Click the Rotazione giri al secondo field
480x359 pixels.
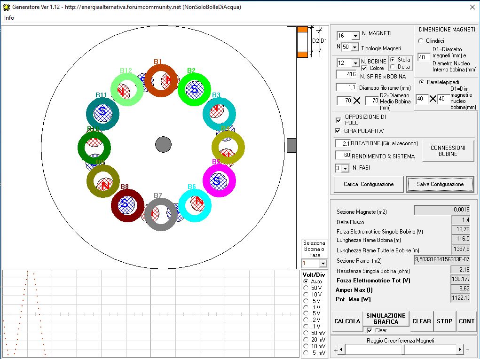[343, 143]
